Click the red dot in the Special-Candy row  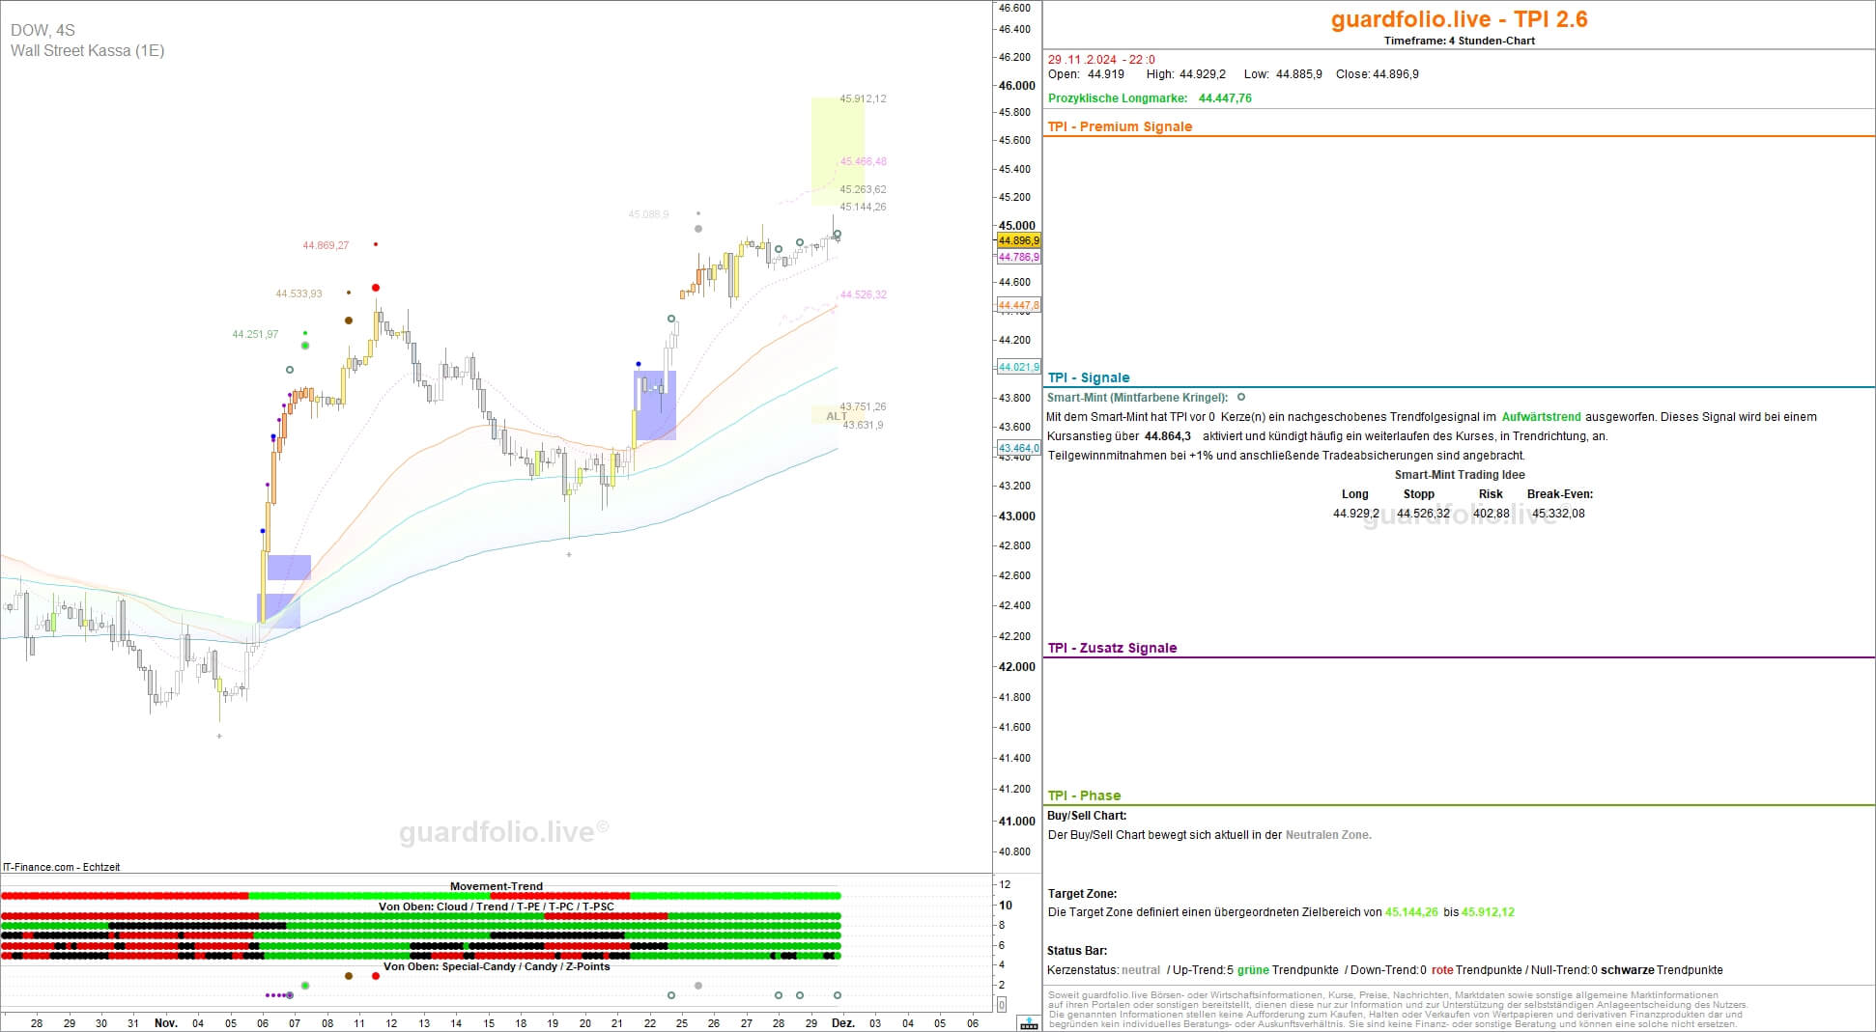tap(376, 976)
